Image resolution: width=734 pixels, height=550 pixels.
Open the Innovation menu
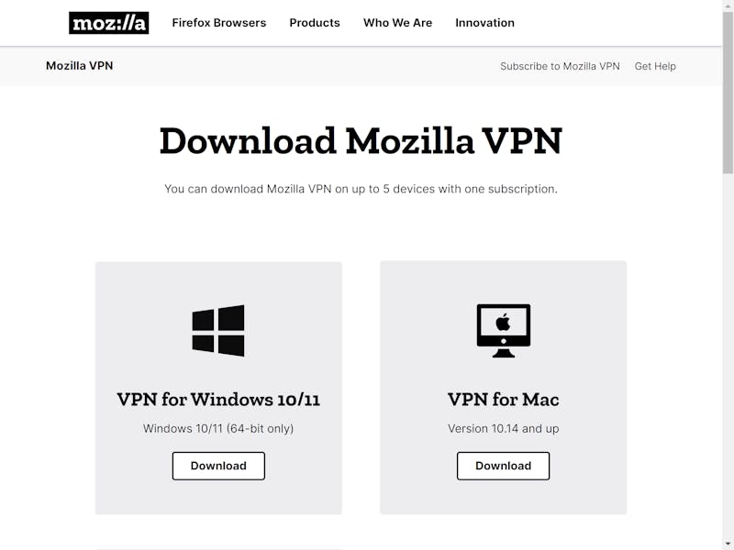pyautogui.click(x=485, y=23)
